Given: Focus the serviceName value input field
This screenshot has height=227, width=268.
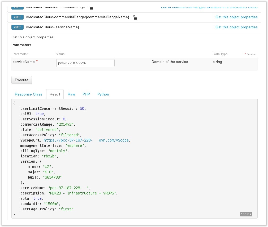Looking at the screenshot, I should pos(85,63).
